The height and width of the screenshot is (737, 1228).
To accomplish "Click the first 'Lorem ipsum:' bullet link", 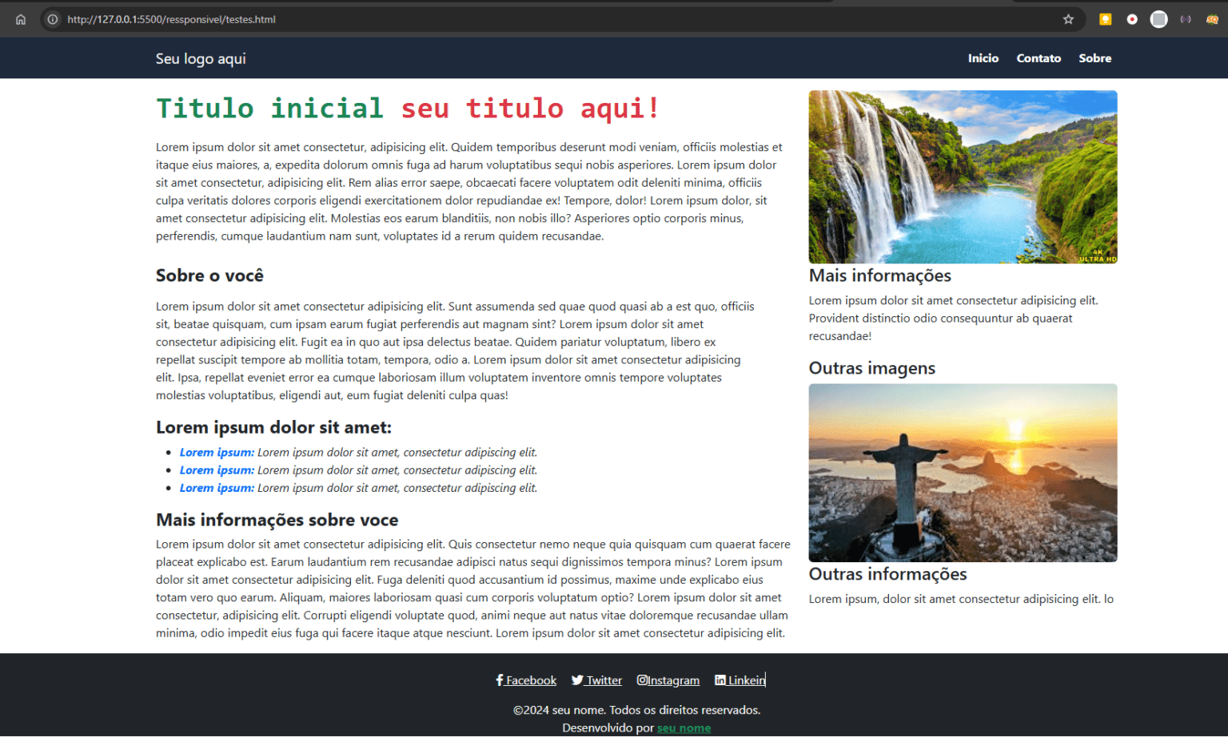I will pos(216,452).
